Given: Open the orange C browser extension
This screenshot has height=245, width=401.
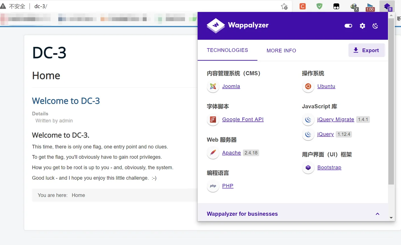Looking at the screenshot, I should coord(302,6).
